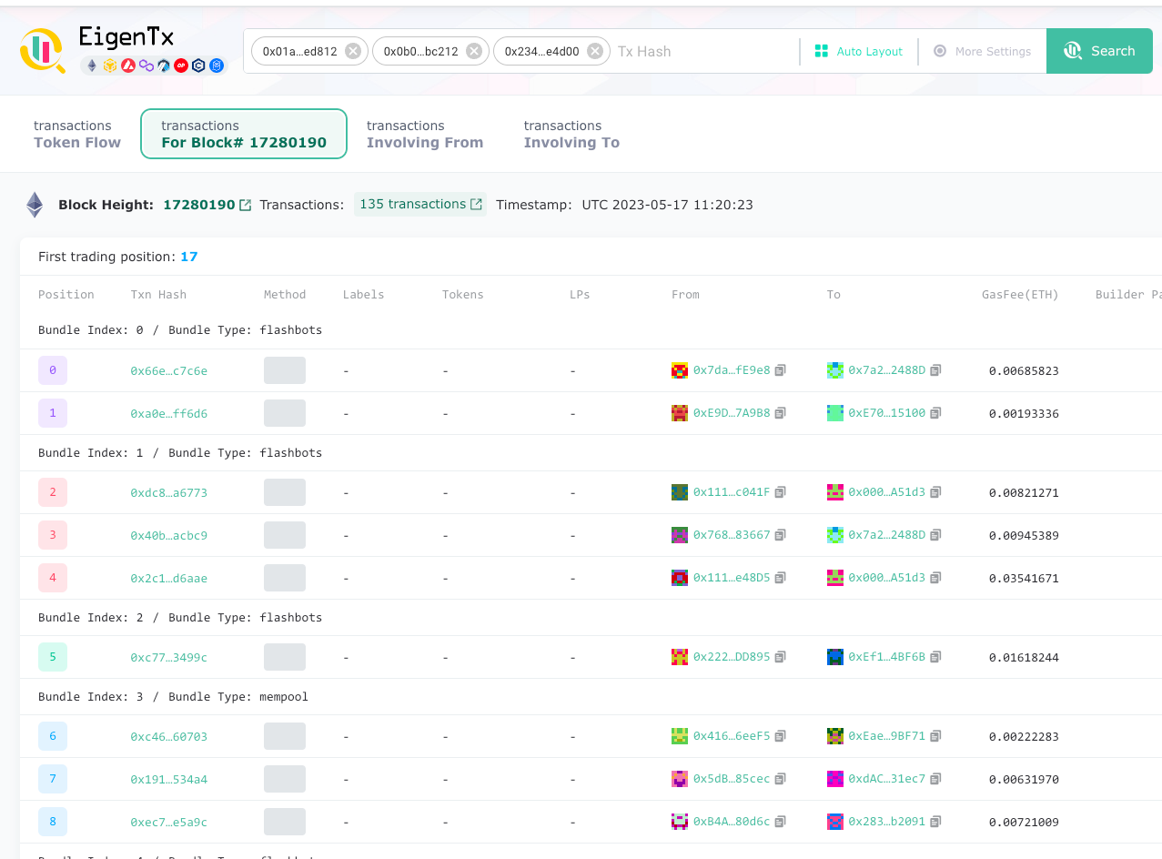The image size is (1162, 859).
Task: Copy to address 0x7a2…2488D in row 0
Action: [936, 370]
